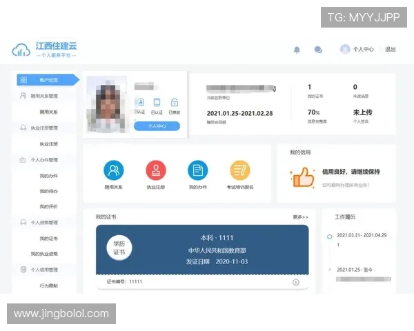Image resolution: width=414 pixels, height=331 pixels.
Task: Expand the 个人资格管理 sidebar section
Action: tap(44, 223)
